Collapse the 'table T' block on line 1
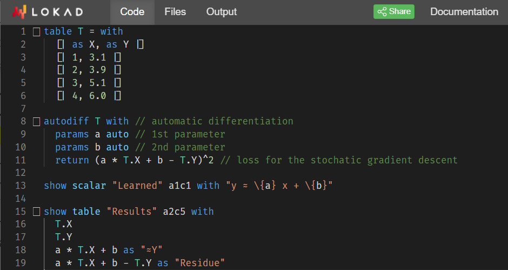This screenshot has height=270, width=508. point(37,32)
